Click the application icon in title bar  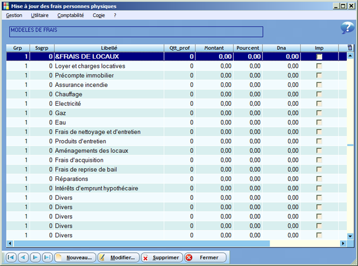coord(6,6)
